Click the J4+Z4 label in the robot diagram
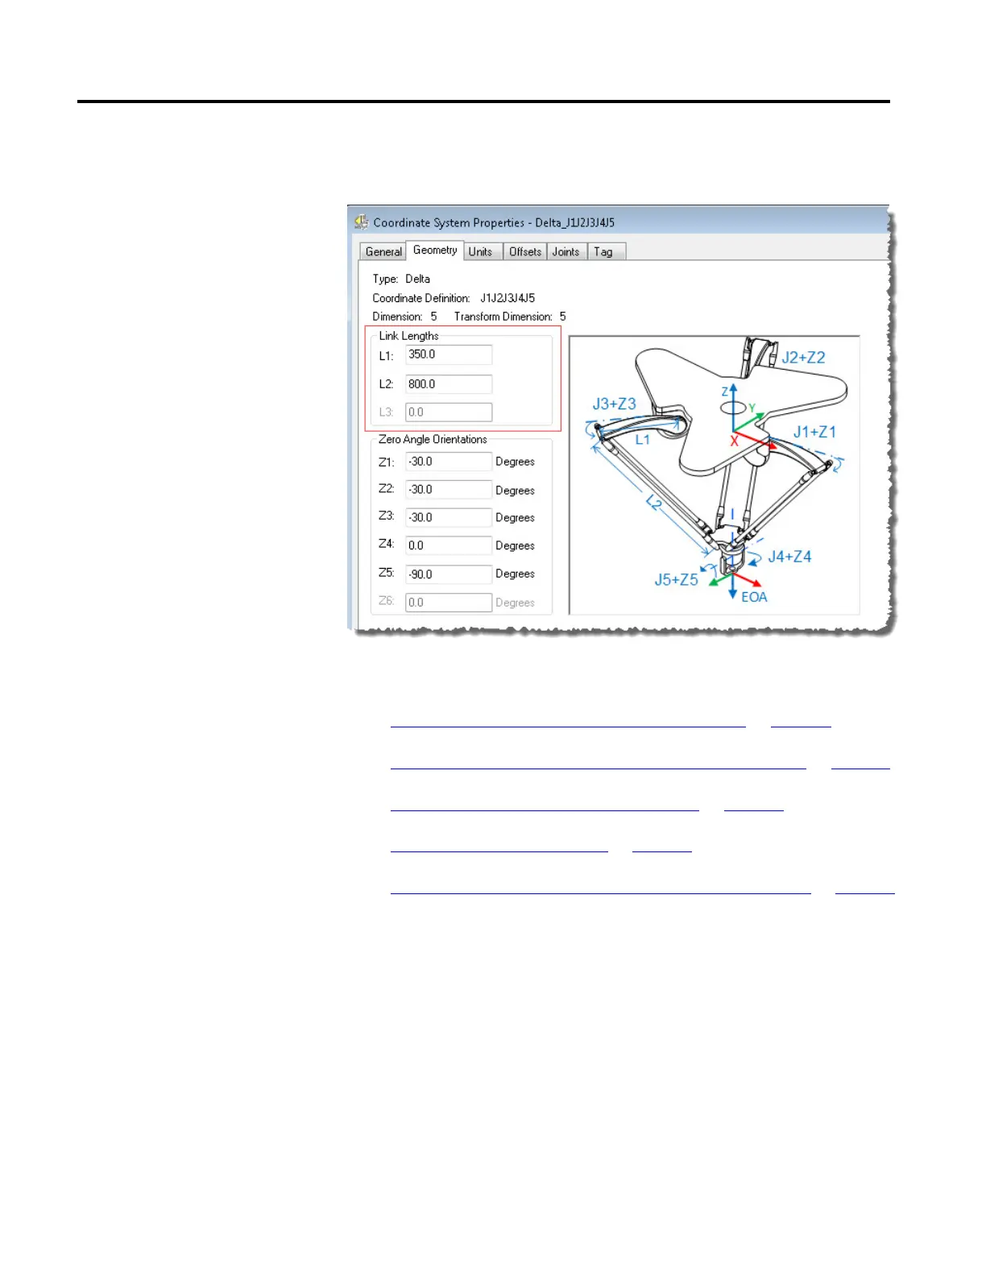The width and height of the screenshot is (986, 1276). pos(789,557)
